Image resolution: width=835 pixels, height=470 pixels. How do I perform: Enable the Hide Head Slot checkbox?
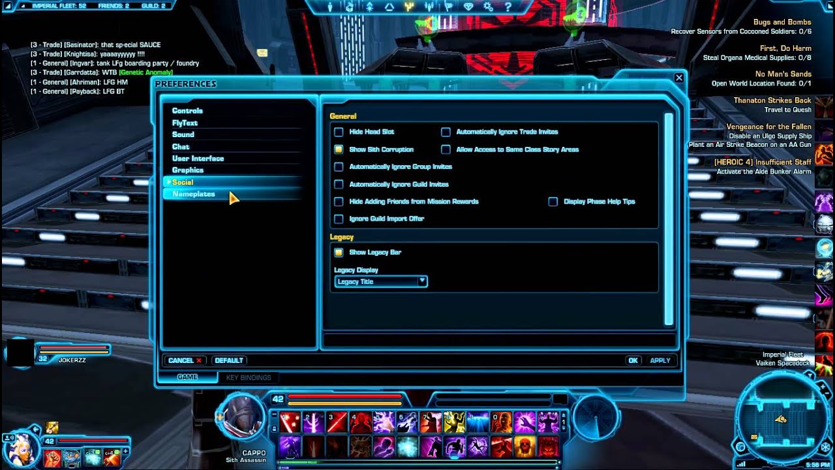pos(339,132)
